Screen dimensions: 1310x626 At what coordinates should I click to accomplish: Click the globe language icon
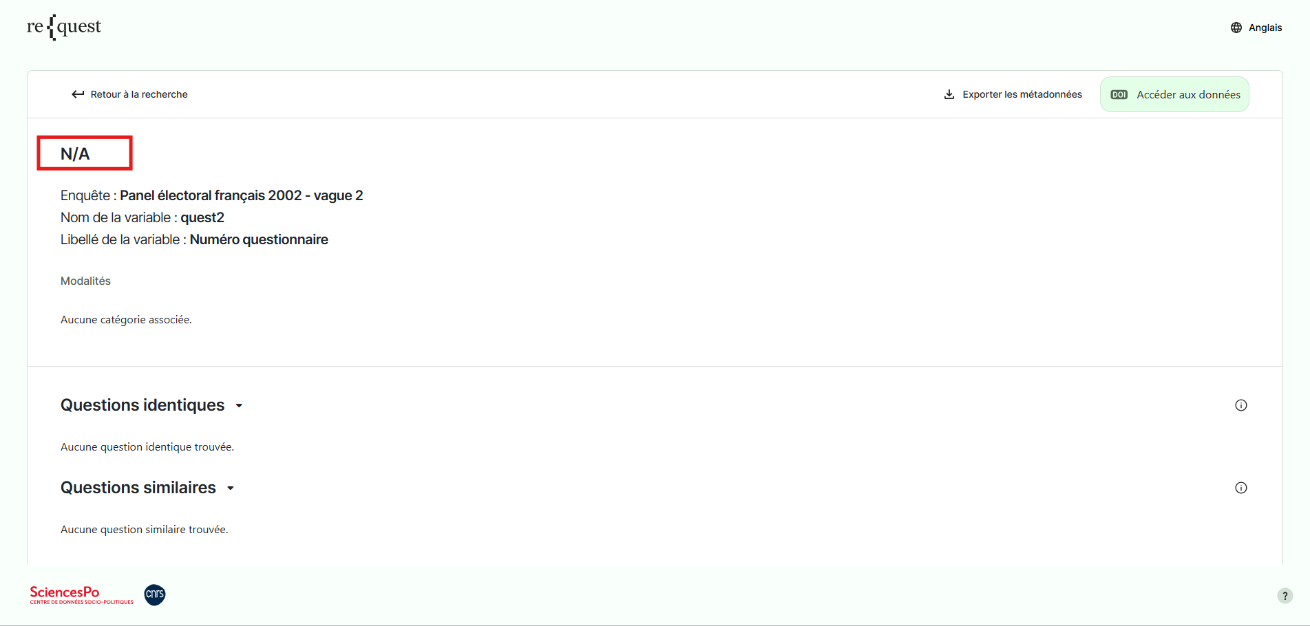point(1236,28)
